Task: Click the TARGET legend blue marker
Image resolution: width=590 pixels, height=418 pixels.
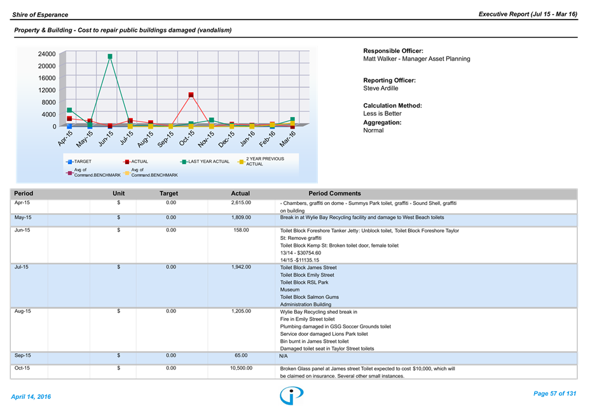Action: (69, 162)
